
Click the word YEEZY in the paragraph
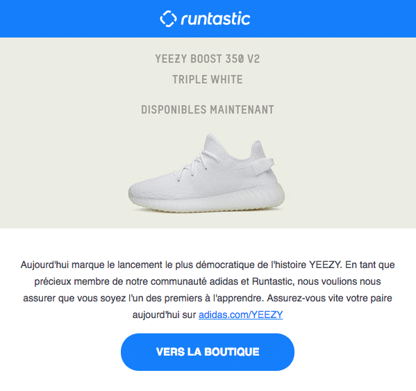[x=325, y=265]
